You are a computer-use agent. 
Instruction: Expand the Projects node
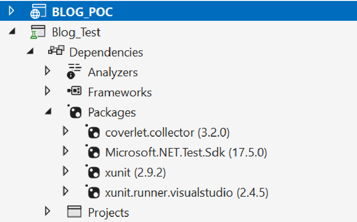(x=48, y=211)
